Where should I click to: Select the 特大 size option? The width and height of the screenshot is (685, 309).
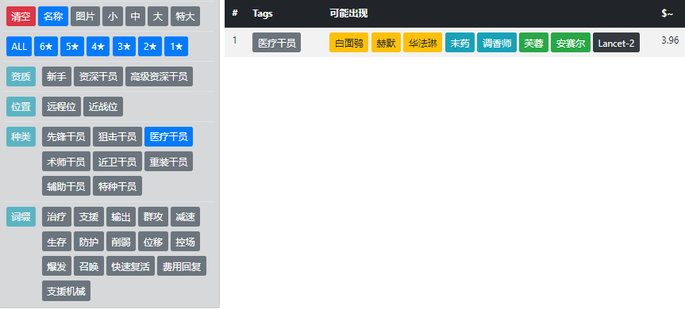(185, 17)
